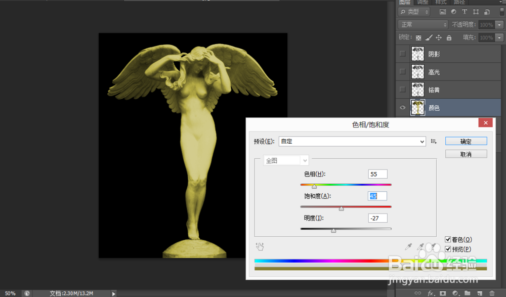Click the 颜色 layer thumbnail
Viewport: 506px width, 297px height.
(417, 107)
